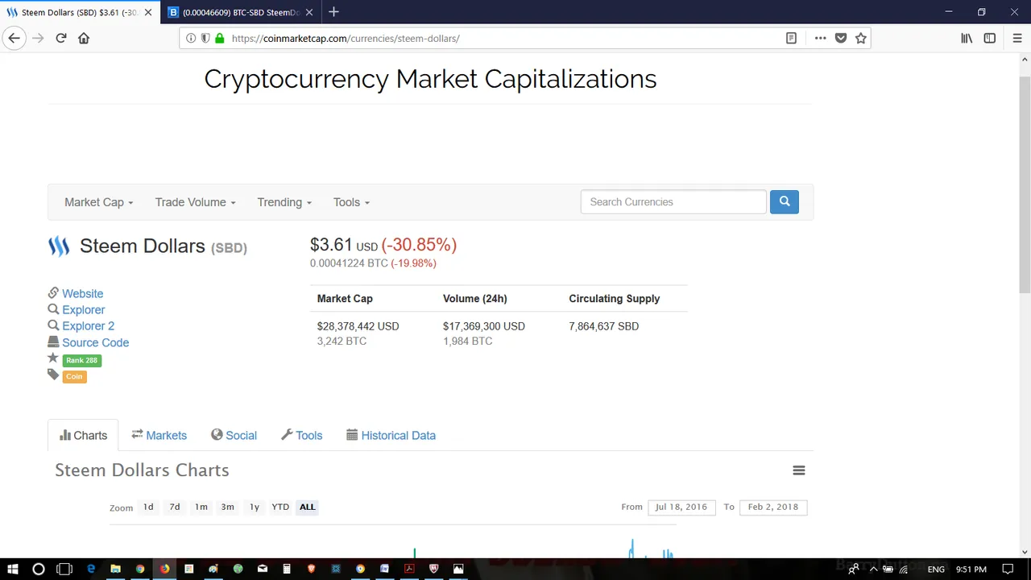Set chart zoom to 1d
Screen dimensions: 1031x580
coord(148,507)
